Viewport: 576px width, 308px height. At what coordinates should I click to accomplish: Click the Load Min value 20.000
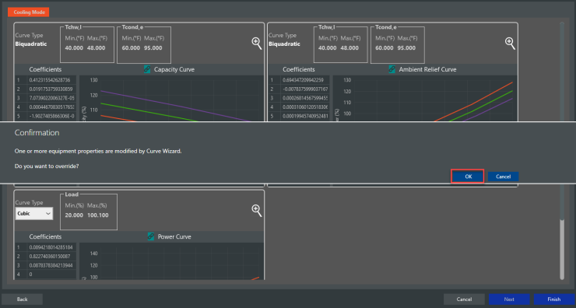(74, 215)
